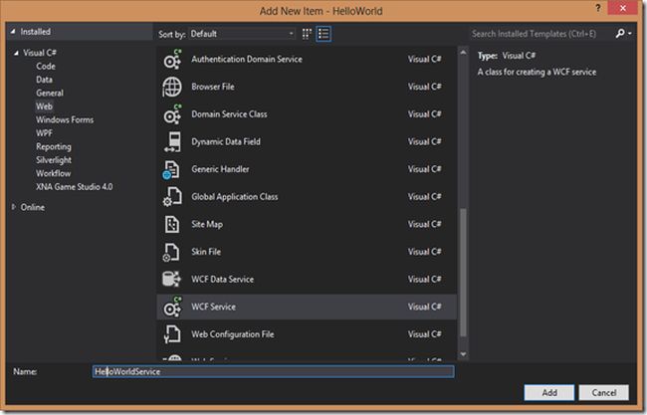
Task: Click the template list scrollbar thumb
Action: (x=463, y=273)
